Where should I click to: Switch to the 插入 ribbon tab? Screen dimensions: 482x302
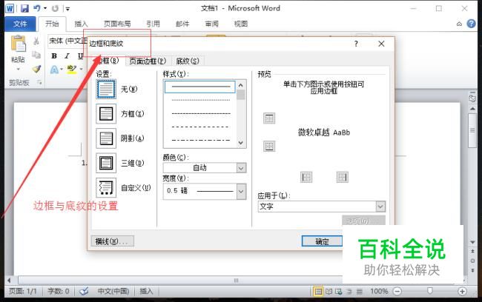[x=81, y=24]
